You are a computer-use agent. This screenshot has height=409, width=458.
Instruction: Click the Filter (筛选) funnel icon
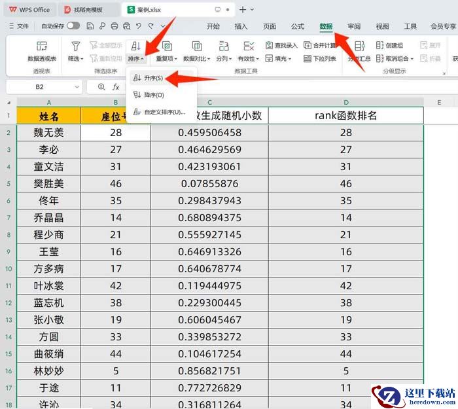76,46
